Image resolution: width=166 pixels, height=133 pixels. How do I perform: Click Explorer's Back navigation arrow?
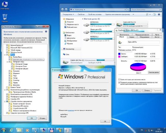pyautogui.click(x=63, y=10)
